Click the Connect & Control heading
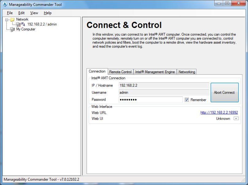 point(124,25)
